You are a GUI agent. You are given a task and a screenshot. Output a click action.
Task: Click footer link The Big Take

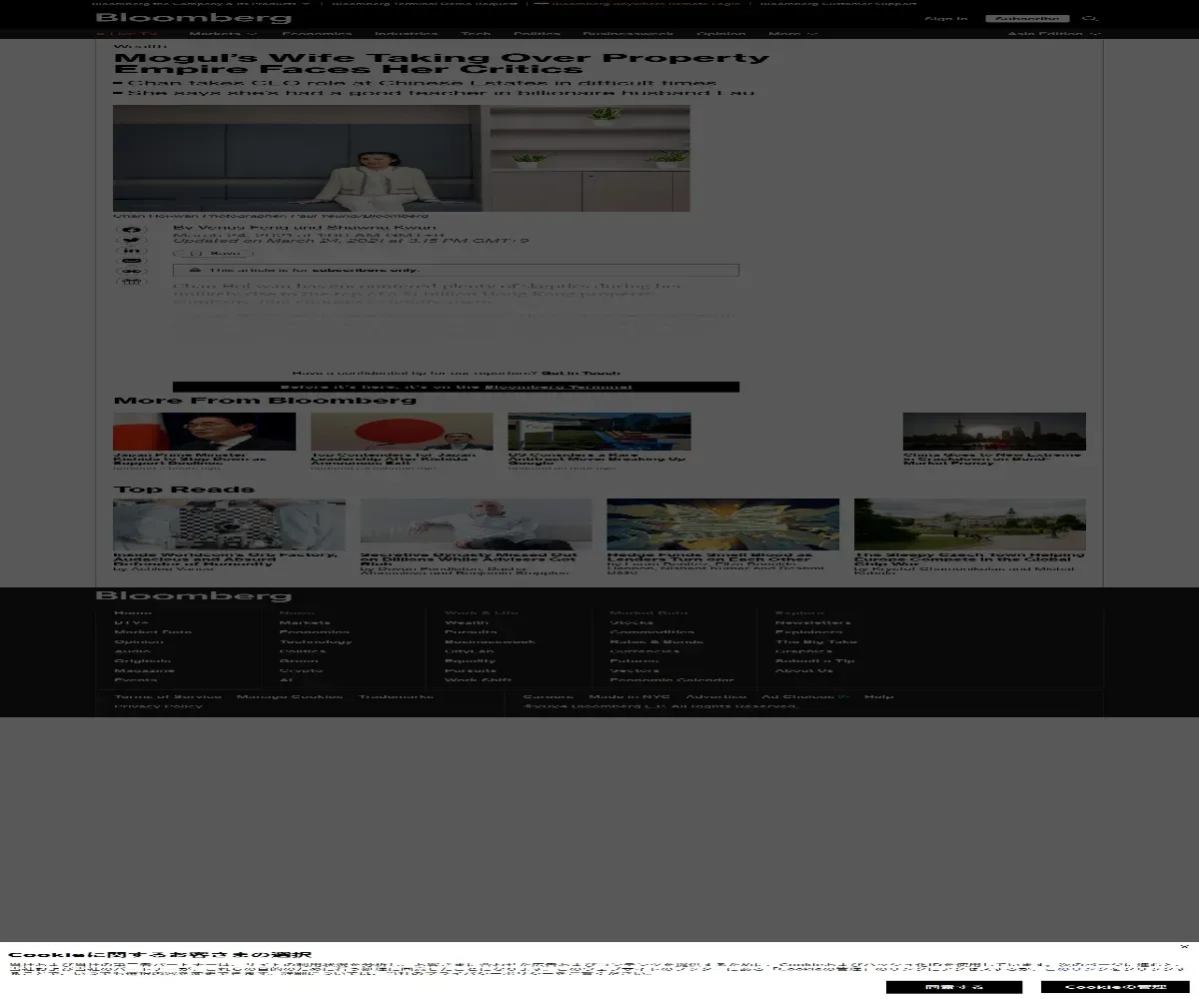click(x=816, y=641)
